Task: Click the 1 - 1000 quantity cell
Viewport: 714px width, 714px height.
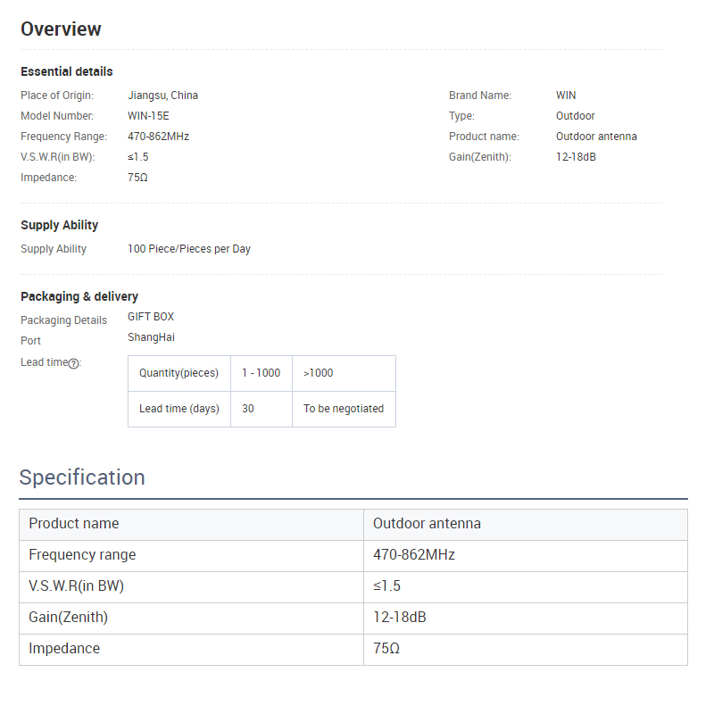Action: 261,373
